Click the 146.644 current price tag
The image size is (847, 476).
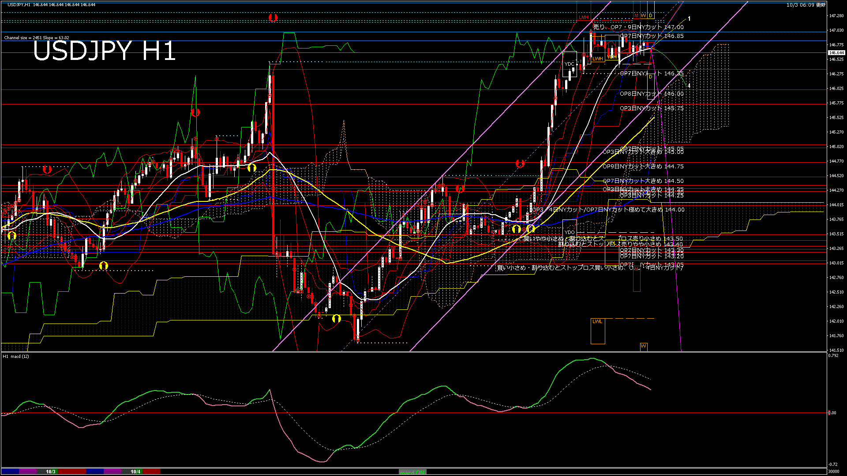click(836, 53)
